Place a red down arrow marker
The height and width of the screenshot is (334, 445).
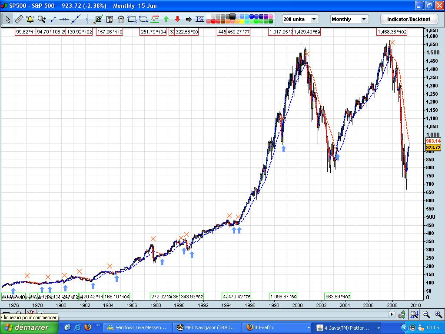pos(177,19)
